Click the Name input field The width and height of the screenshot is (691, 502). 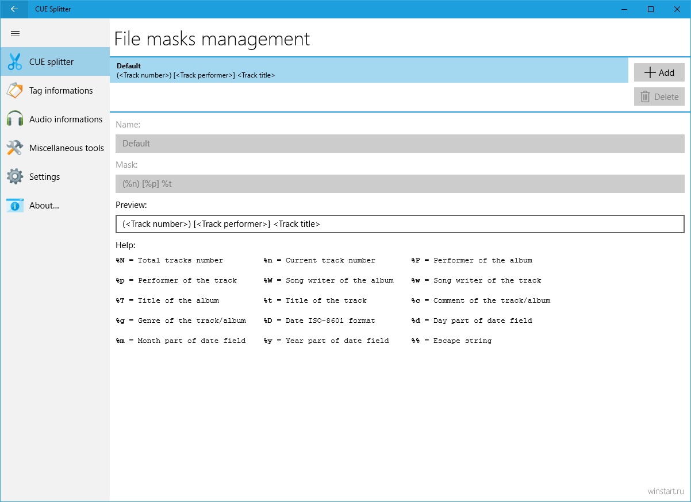tap(400, 144)
